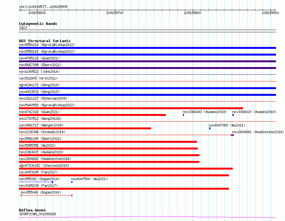Open variant nsv4765126 (Quan2021) label
Viewport: 285px width, 221px height.
(39, 58)
